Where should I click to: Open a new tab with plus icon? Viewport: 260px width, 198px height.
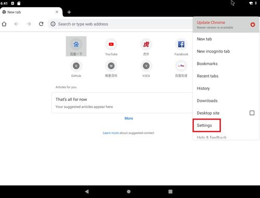pos(69,12)
